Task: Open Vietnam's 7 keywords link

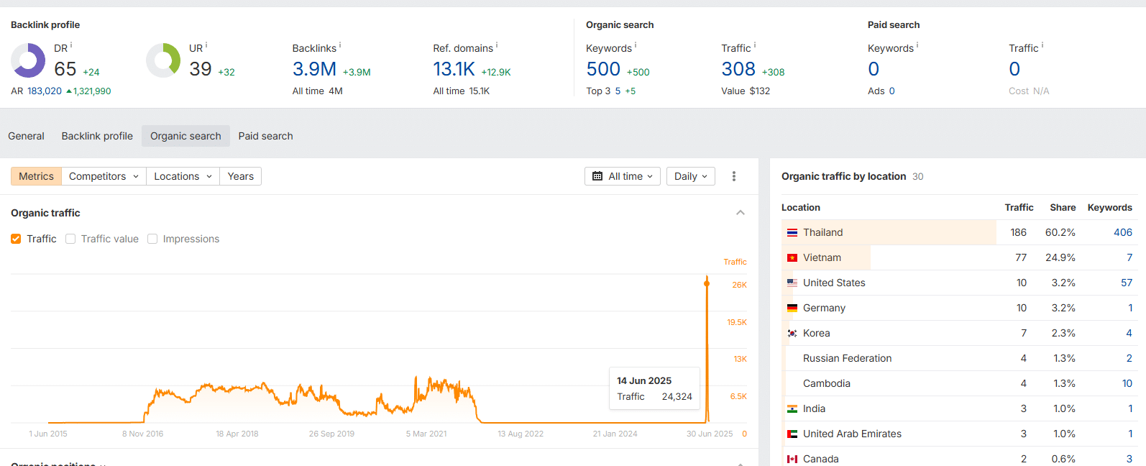Action: tap(1129, 257)
